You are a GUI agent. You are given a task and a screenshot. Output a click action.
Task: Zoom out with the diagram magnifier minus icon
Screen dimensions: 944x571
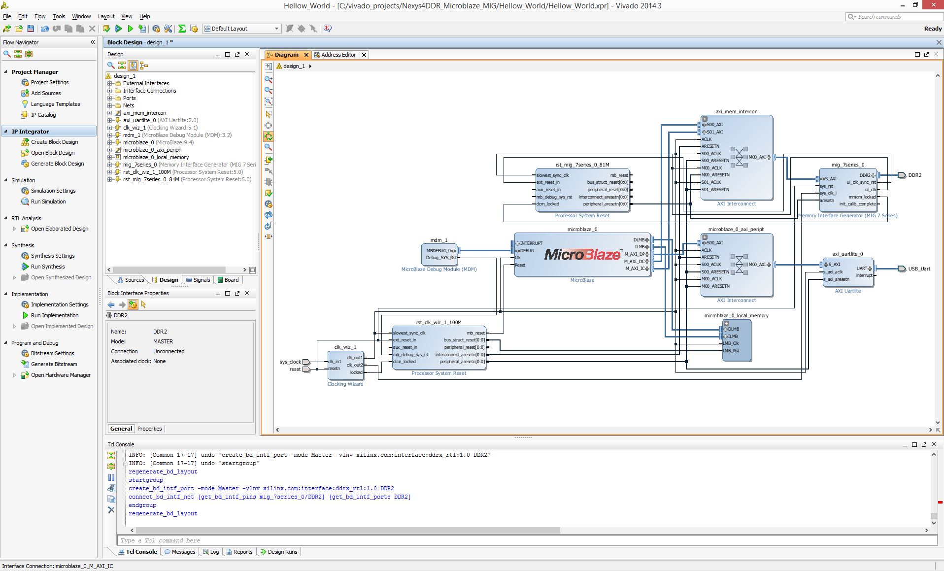(269, 90)
